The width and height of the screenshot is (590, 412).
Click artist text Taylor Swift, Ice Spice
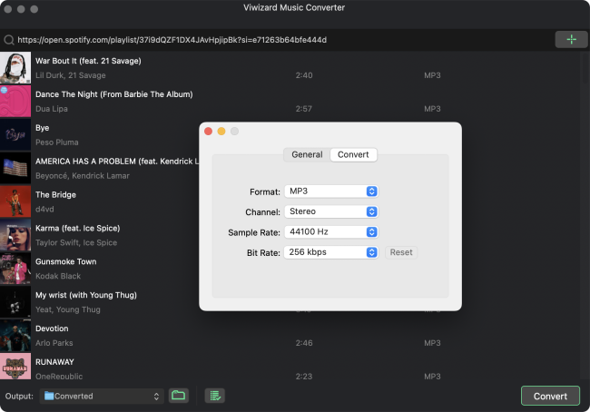(76, 242)
